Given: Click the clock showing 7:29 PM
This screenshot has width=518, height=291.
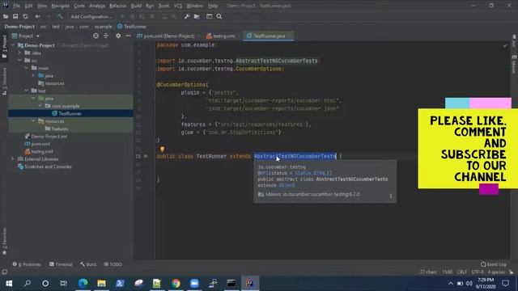Looking at the screenshot, I should 486,280.
